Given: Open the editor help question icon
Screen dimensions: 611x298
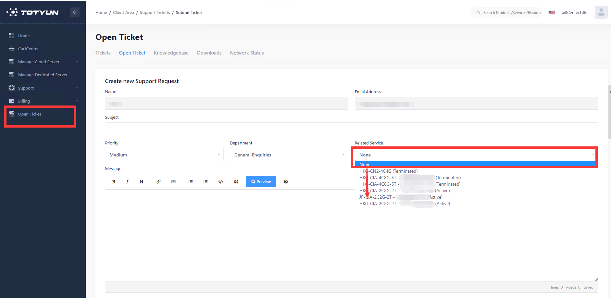Looking at the screenshot, I should click(x=286, y=182).
